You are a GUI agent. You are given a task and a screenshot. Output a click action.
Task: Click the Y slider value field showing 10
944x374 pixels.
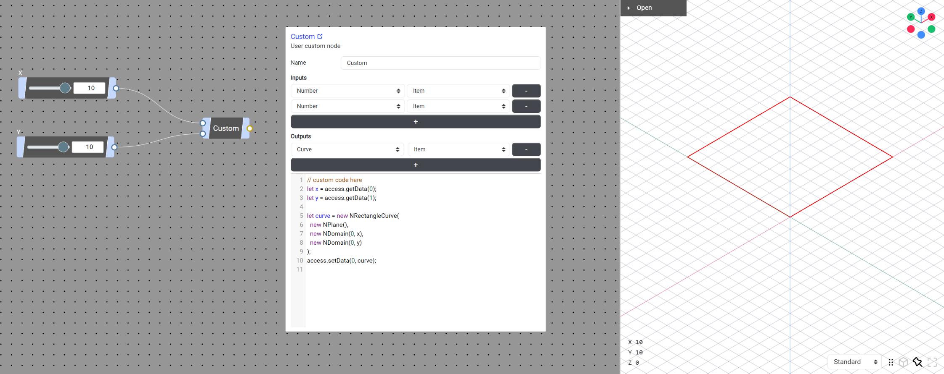(x=88, y=147)
